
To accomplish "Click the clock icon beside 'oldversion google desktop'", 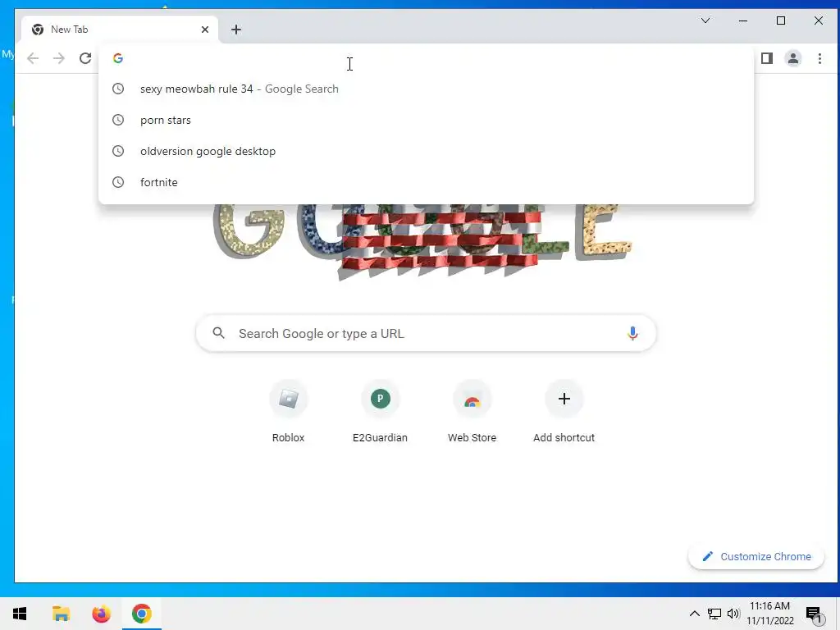I will (x=118, y=151).
